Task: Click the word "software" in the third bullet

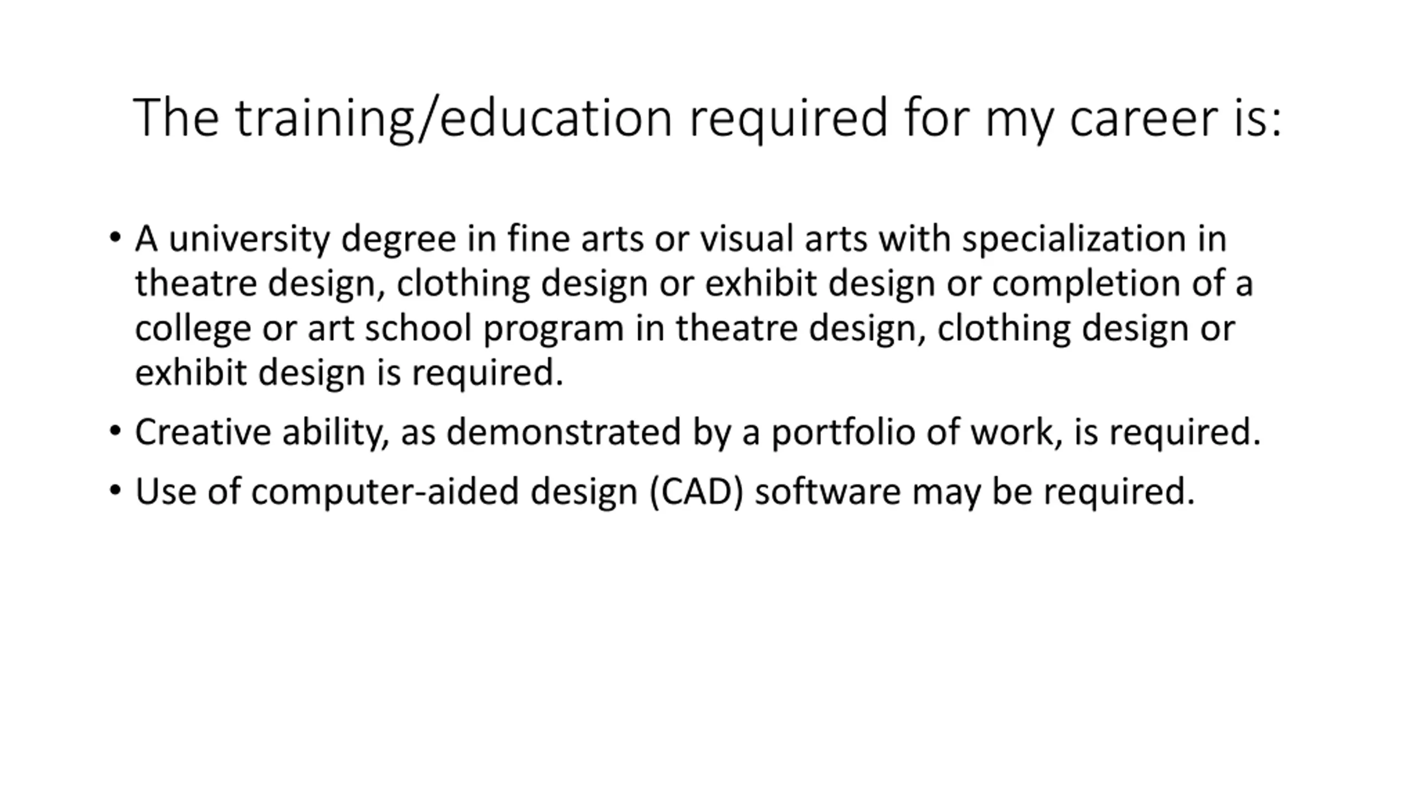Action: point(828,491)
